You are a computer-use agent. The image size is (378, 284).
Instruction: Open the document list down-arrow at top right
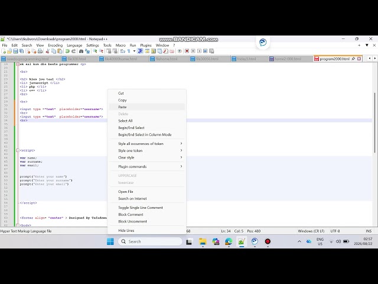pyautogui.click(x=367, y=45)
